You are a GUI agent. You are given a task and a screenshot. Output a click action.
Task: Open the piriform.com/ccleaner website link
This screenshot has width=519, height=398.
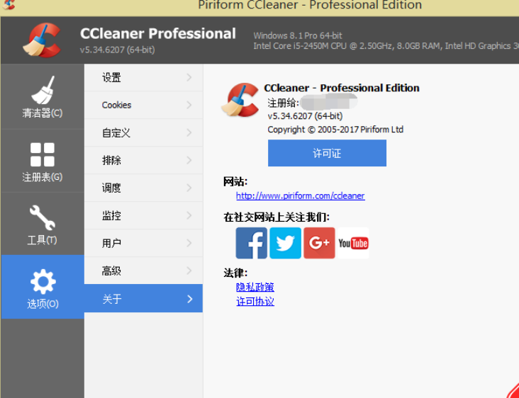tap(300, 196)
